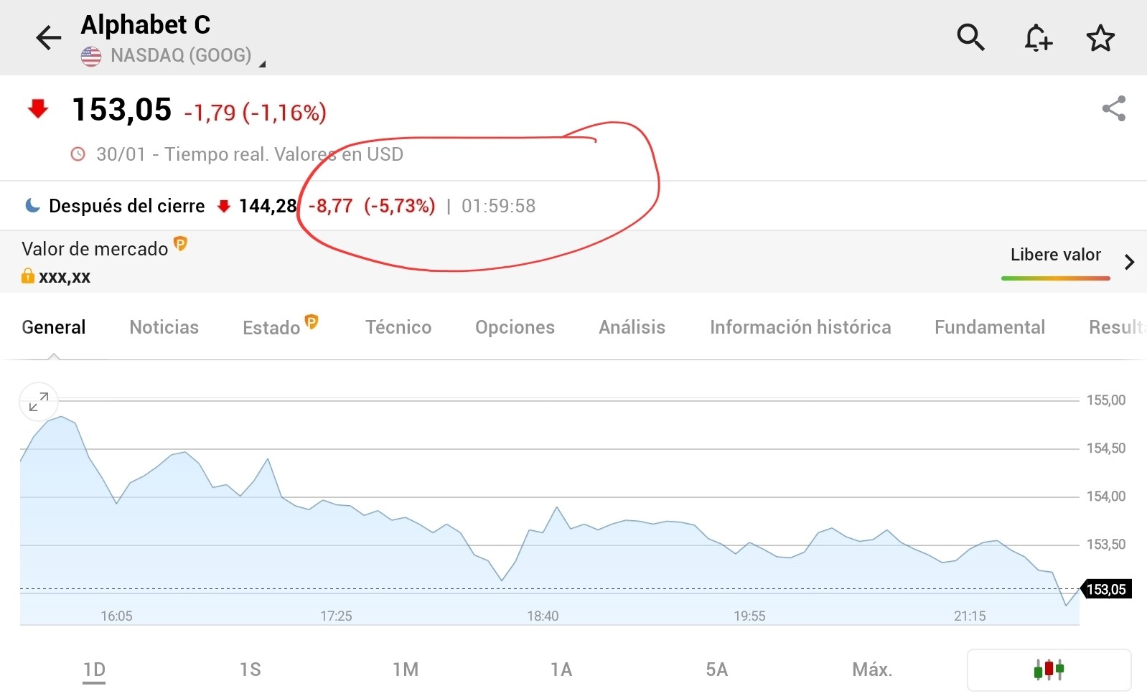Tap the Después del cierre label

click(127, 207)
